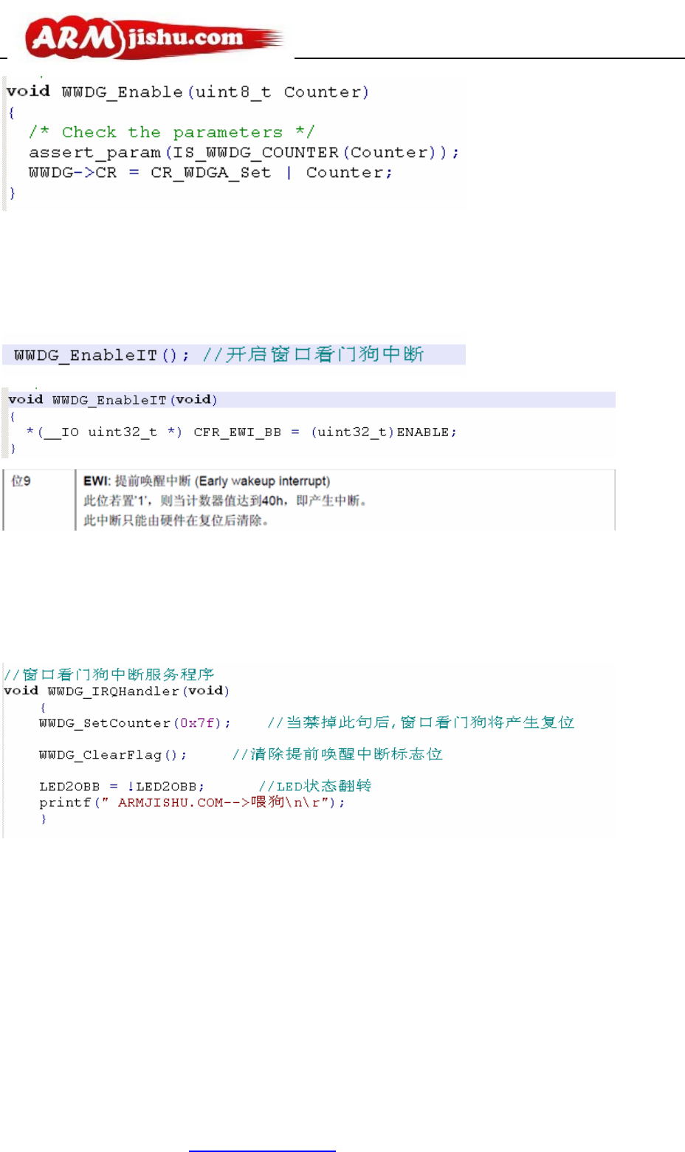Click the comment '//开启窗口看门狗中断'
This screenshot has height=1152, width=685.
(313, 354)
